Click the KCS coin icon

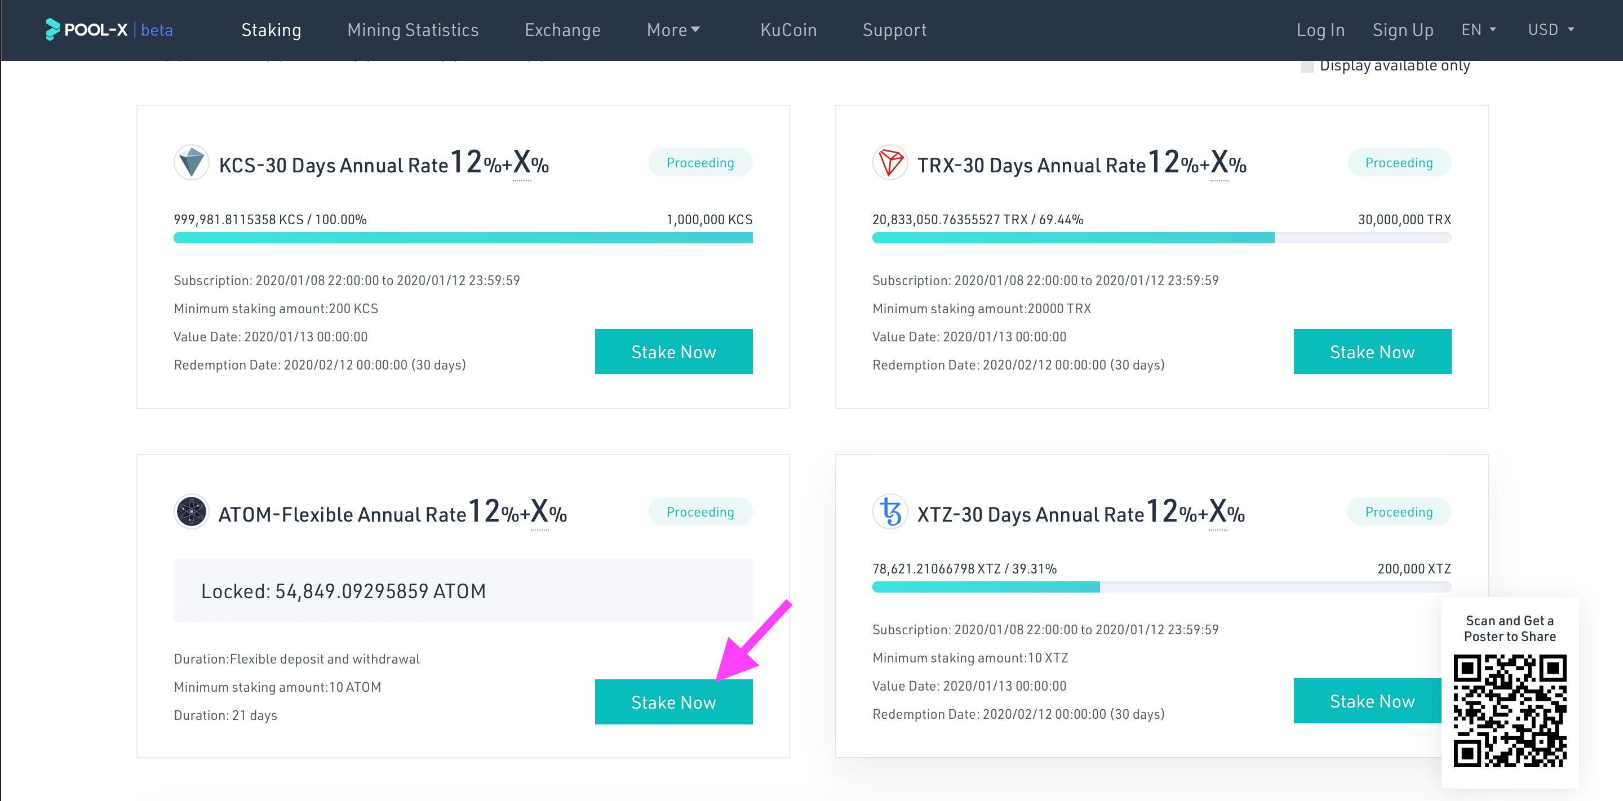(x=192, y=163)
